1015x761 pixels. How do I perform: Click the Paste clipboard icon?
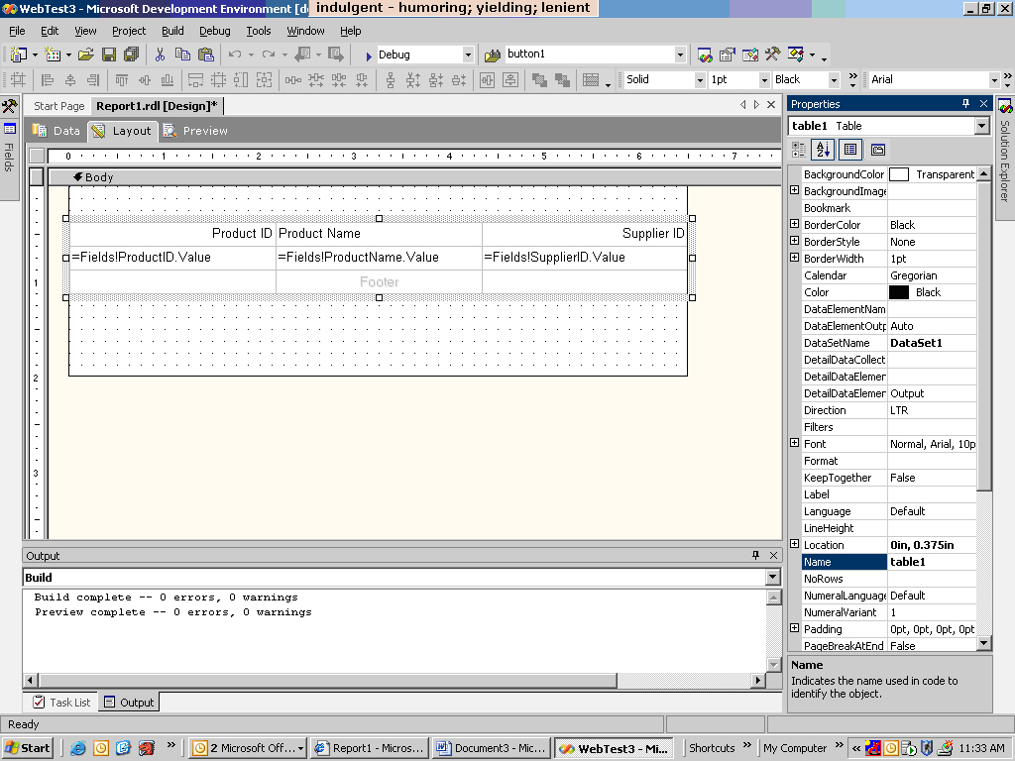coord(206,55)
